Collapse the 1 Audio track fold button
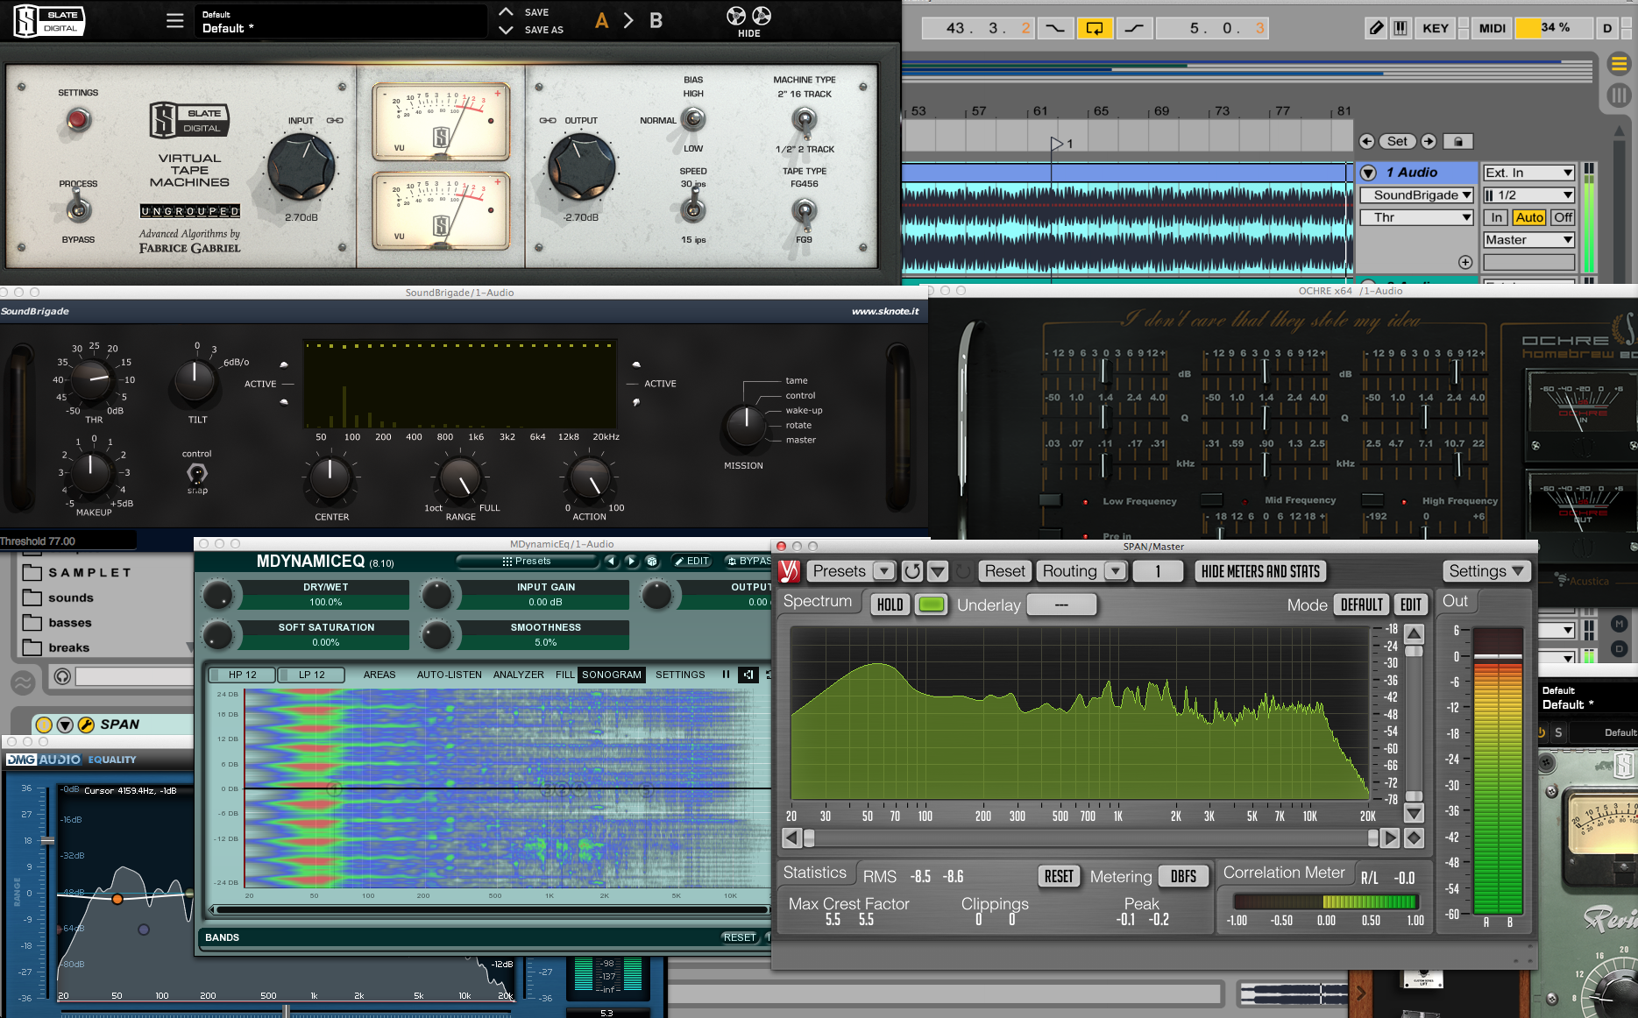 coord(1368,173)
